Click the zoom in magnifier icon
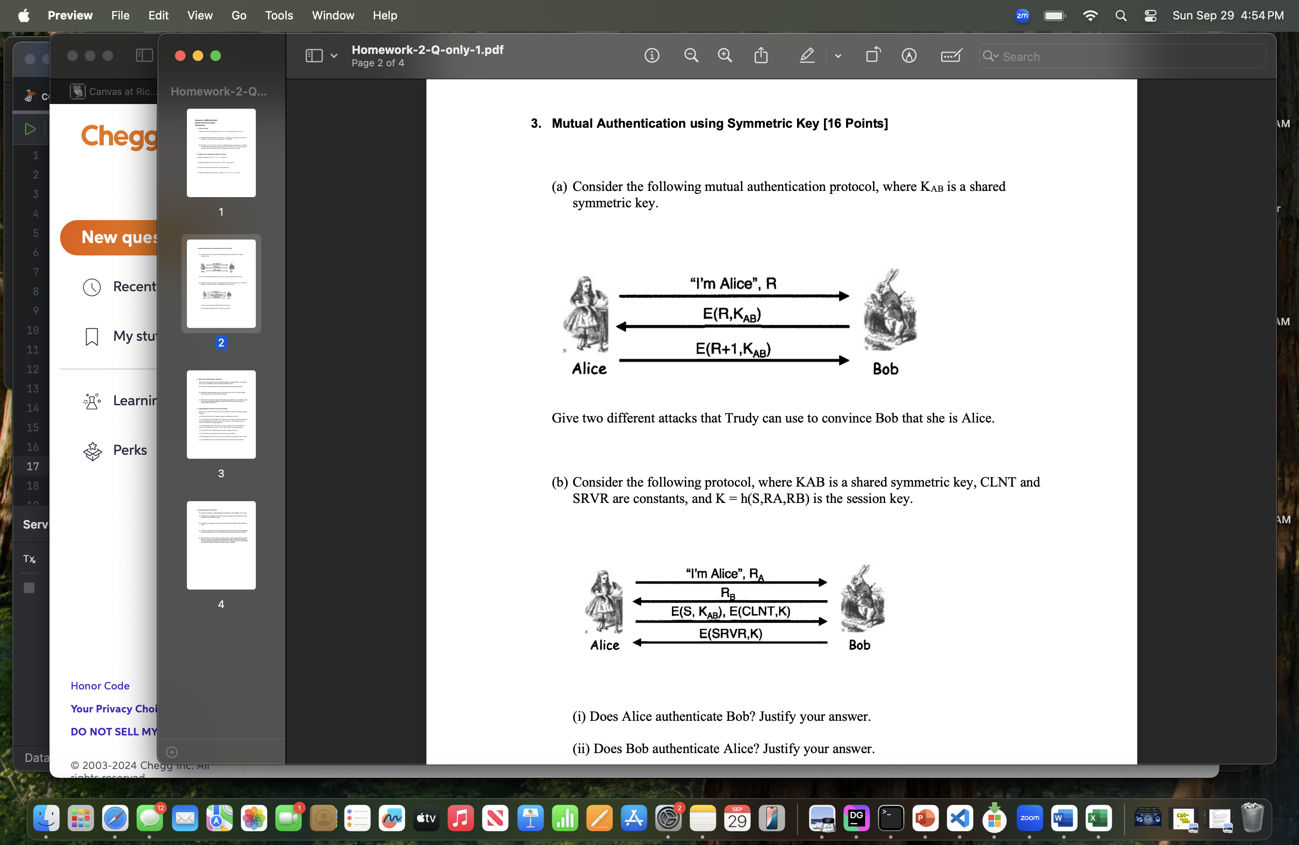This screenshot has width=1299, height=845. pos(725,55)
